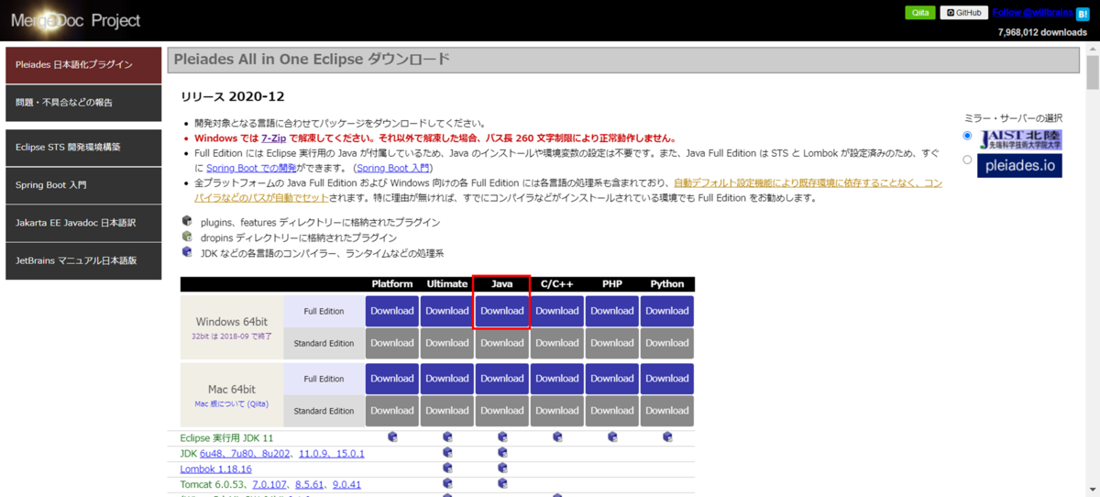Download Windows Standard Edition Python package
The image size is (1100, 497).
coord(667,343)
